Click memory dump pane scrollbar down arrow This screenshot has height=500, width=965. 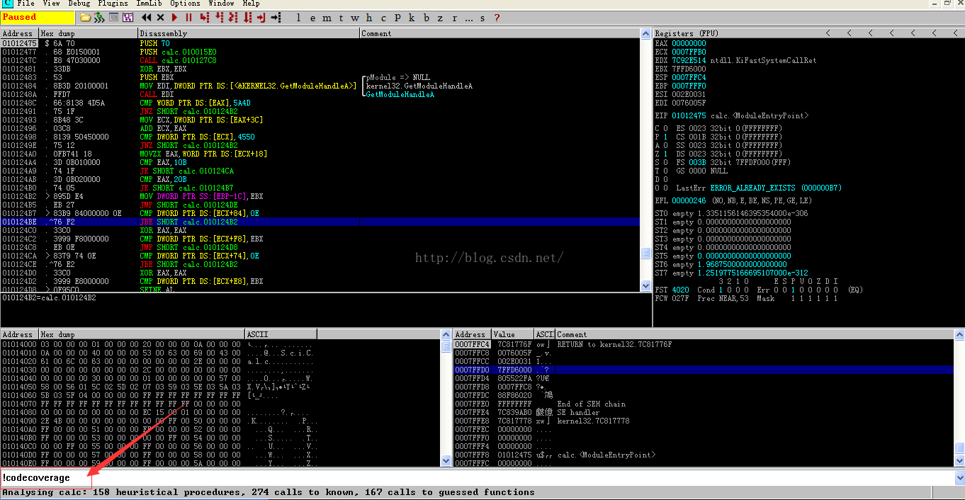446,460
